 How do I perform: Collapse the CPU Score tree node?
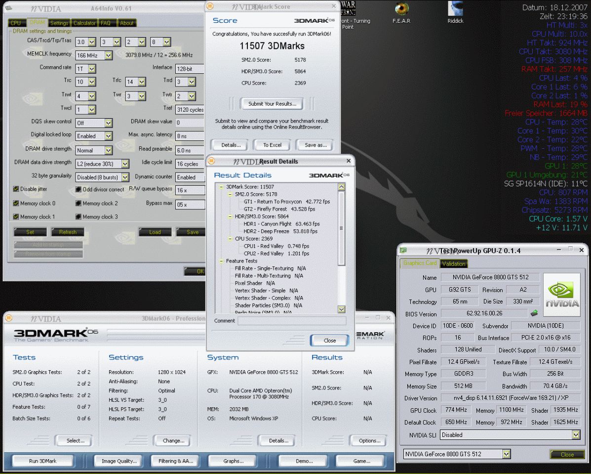click(230, 239)
